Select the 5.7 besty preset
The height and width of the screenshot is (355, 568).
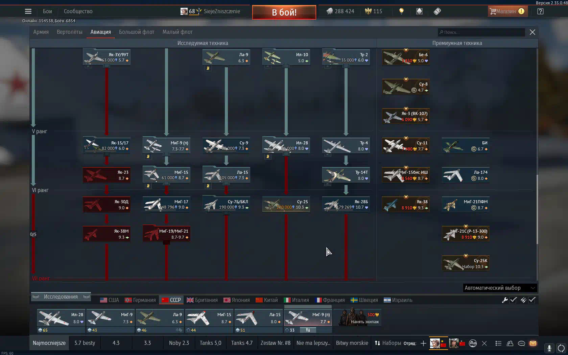(85, 343)
